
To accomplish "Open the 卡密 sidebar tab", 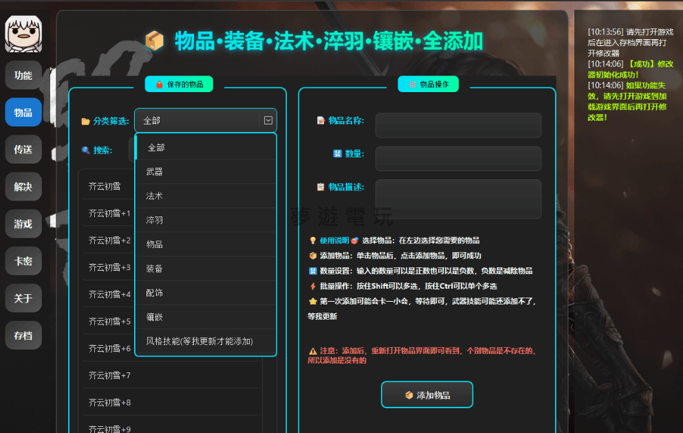I will point(23,261).
